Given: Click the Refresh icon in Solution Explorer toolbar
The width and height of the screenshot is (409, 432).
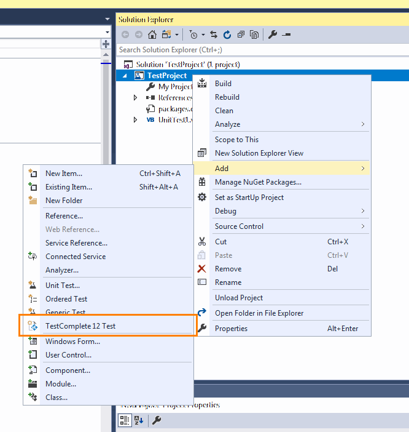Looking at the screenshot, I should pos(227,34).
